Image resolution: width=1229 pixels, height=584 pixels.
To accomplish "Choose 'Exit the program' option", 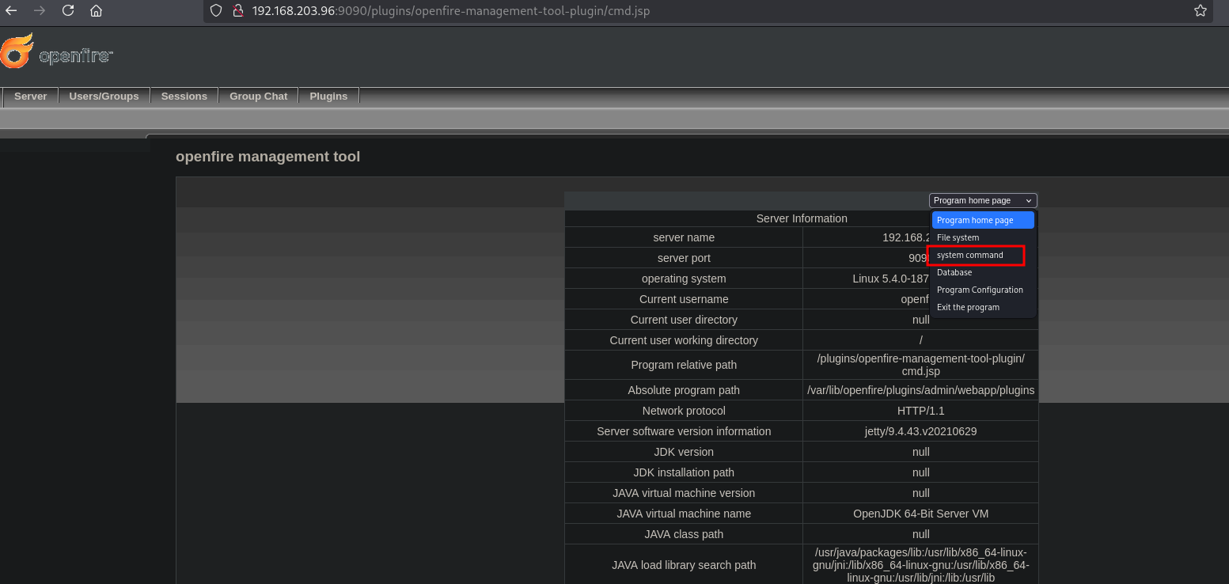I will [968, 308].
